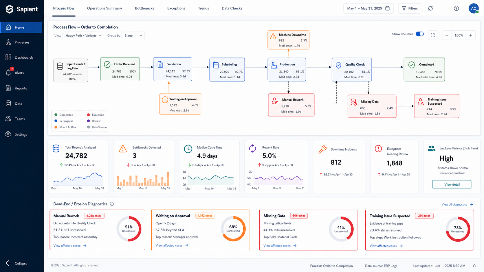Select the Order Received flow node

tap(120, 69)
